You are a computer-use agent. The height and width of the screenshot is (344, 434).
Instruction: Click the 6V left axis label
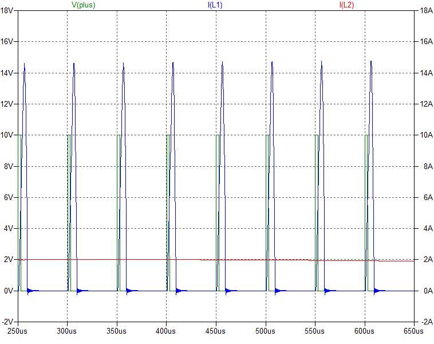[x=9, y=197]
